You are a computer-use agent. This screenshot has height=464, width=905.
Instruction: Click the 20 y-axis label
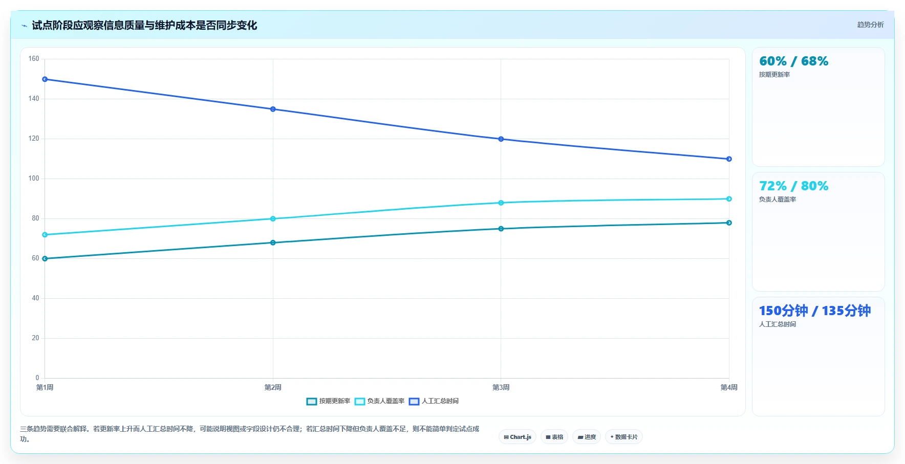click(x=35, y=338)
